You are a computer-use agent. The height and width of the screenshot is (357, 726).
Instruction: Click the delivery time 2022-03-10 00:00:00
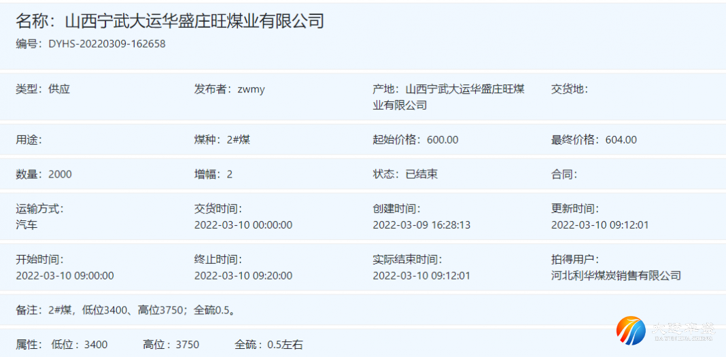pos(243,225)
